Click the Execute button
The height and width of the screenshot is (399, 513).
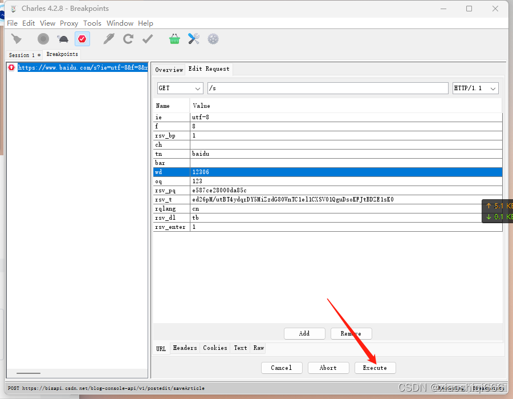click(375, 368)
